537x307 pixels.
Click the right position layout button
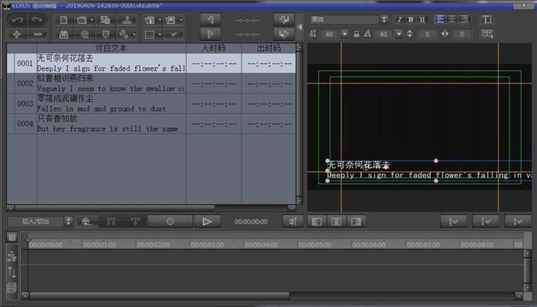coord(356,221)
